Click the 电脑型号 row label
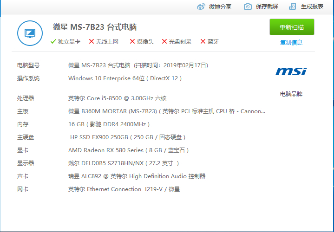Image resolution: width=334 pixels, height=232 pixels. pos(28,65)
